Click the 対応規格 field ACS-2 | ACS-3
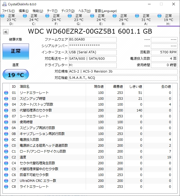The width and height of the screenshot is (180, 196). click(x=123, y=72)
